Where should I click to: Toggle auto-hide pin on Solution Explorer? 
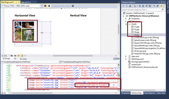(x=162, y=2)
